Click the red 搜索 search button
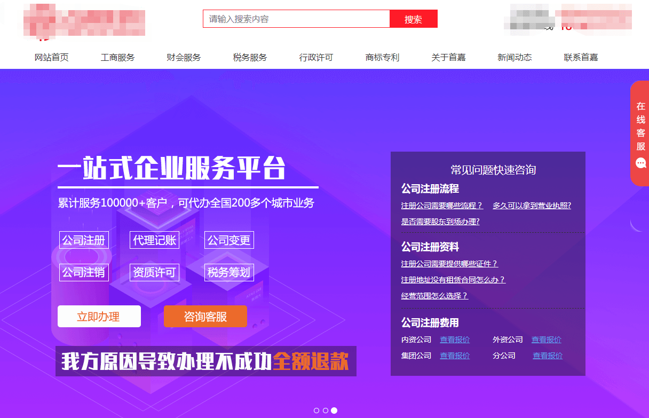 pyautogui.click(x=413, y=19)
